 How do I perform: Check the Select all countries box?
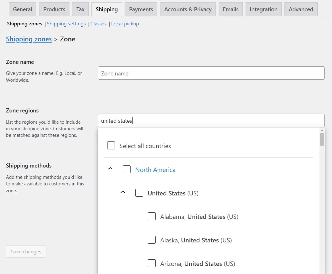[111, 146]
